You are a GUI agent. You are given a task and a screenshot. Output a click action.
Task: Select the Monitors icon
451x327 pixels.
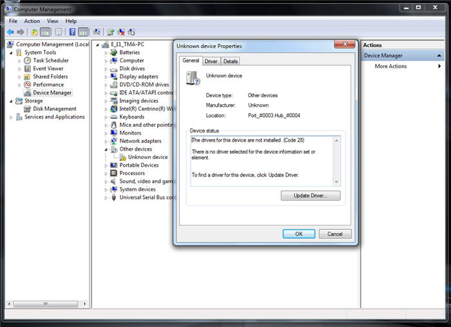coord(114,133)
